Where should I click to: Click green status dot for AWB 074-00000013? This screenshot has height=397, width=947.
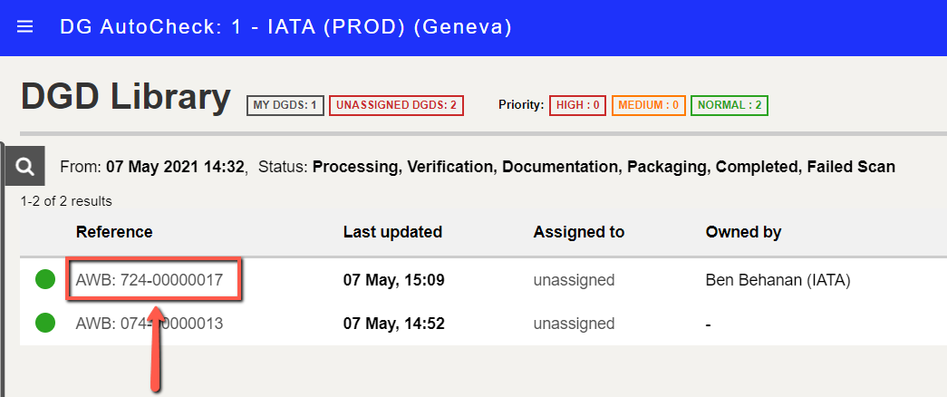pyautogui.click(x=45, y=323)
